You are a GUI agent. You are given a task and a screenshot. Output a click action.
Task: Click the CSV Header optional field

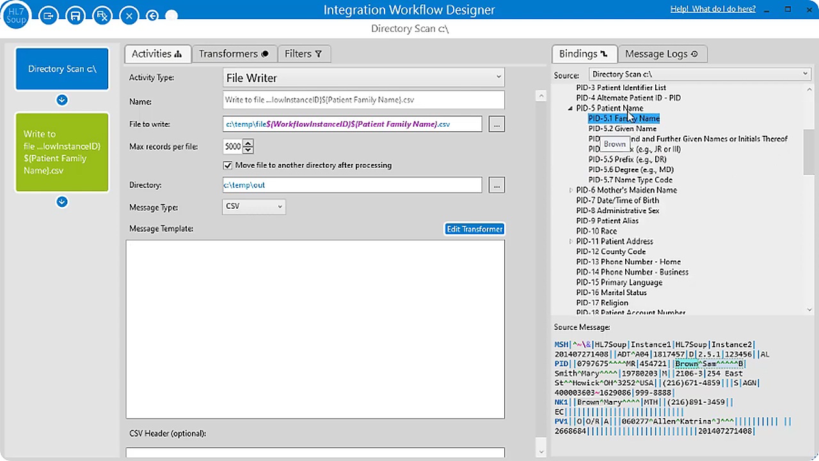315,453
